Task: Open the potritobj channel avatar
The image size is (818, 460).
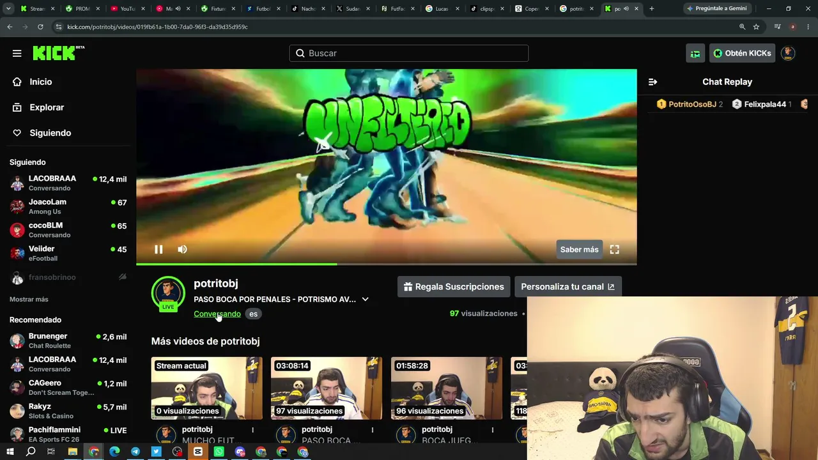Action: pos(168,293)
